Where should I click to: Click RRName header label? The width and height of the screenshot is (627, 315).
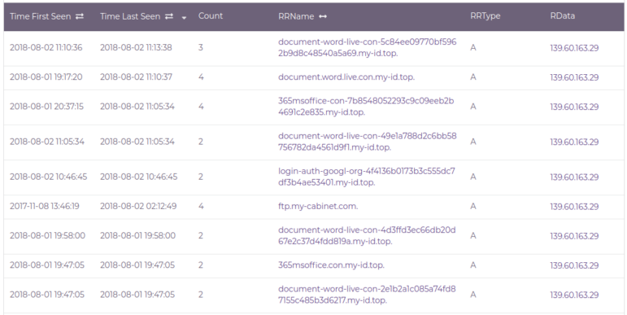pyautogui.click(x=296, y=16)
